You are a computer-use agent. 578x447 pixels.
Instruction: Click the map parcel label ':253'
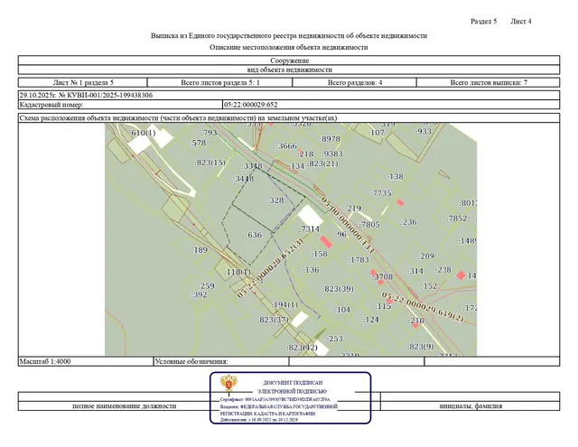point(334,339)
